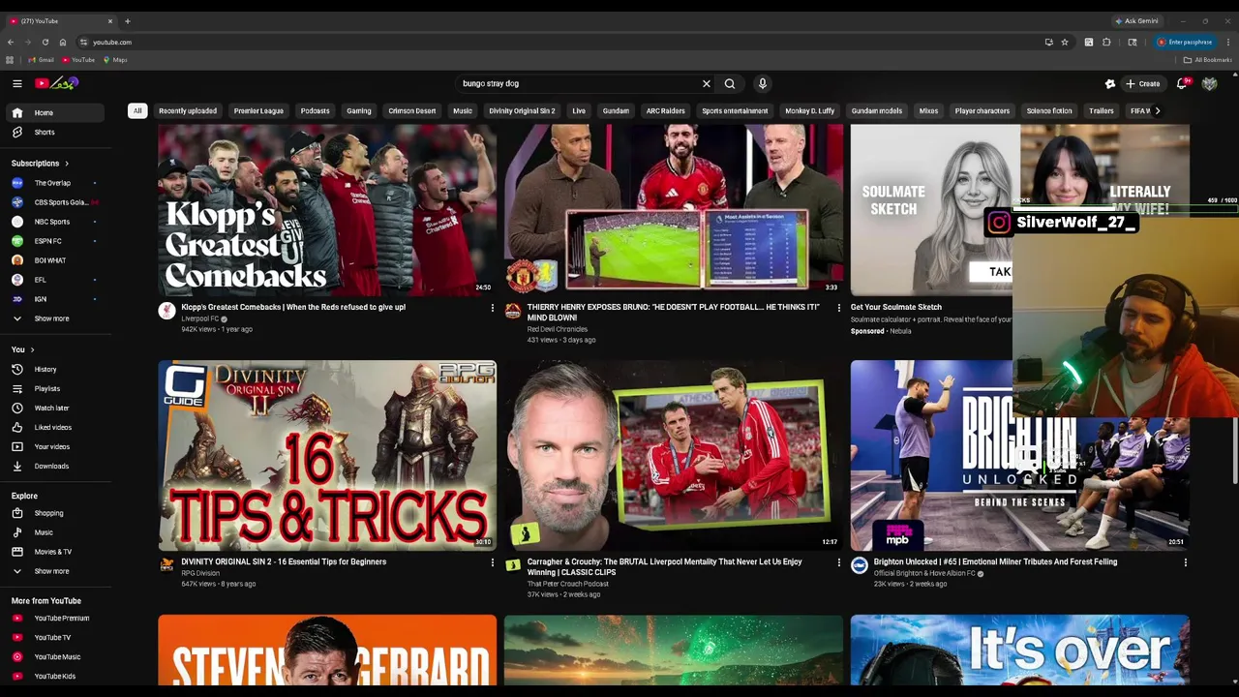Reload the page with browser refresh icon

pos(45,43)
